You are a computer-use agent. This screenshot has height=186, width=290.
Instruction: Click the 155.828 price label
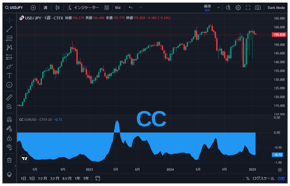[x=279, y=35]
